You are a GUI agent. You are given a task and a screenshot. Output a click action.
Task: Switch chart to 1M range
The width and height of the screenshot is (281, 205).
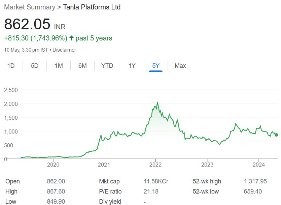point(59,66)
